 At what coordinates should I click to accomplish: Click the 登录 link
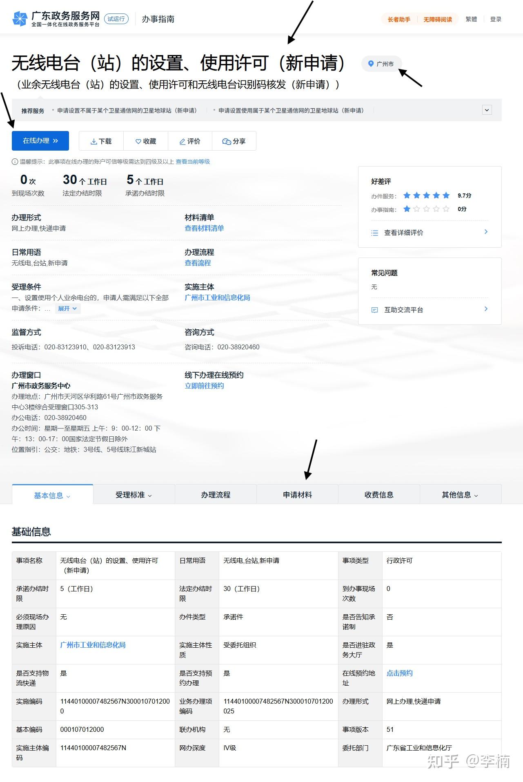[496, 19]
